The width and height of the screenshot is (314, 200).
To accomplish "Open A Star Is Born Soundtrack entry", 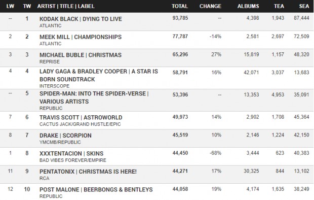I will tap(99, 75).
